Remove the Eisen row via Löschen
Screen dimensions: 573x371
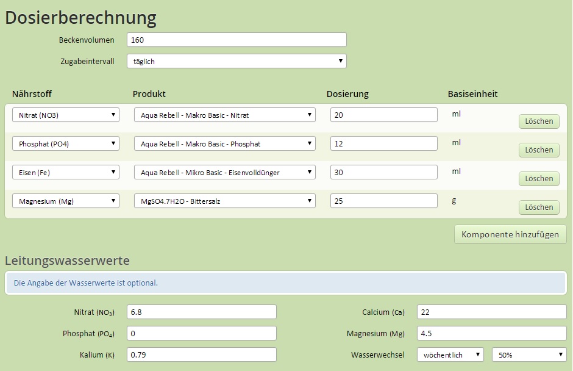click(x=539, y=179)
